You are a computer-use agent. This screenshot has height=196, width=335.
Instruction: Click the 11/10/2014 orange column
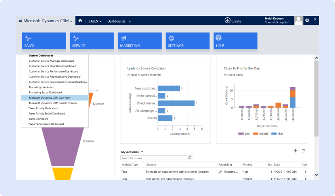(278, 105)
